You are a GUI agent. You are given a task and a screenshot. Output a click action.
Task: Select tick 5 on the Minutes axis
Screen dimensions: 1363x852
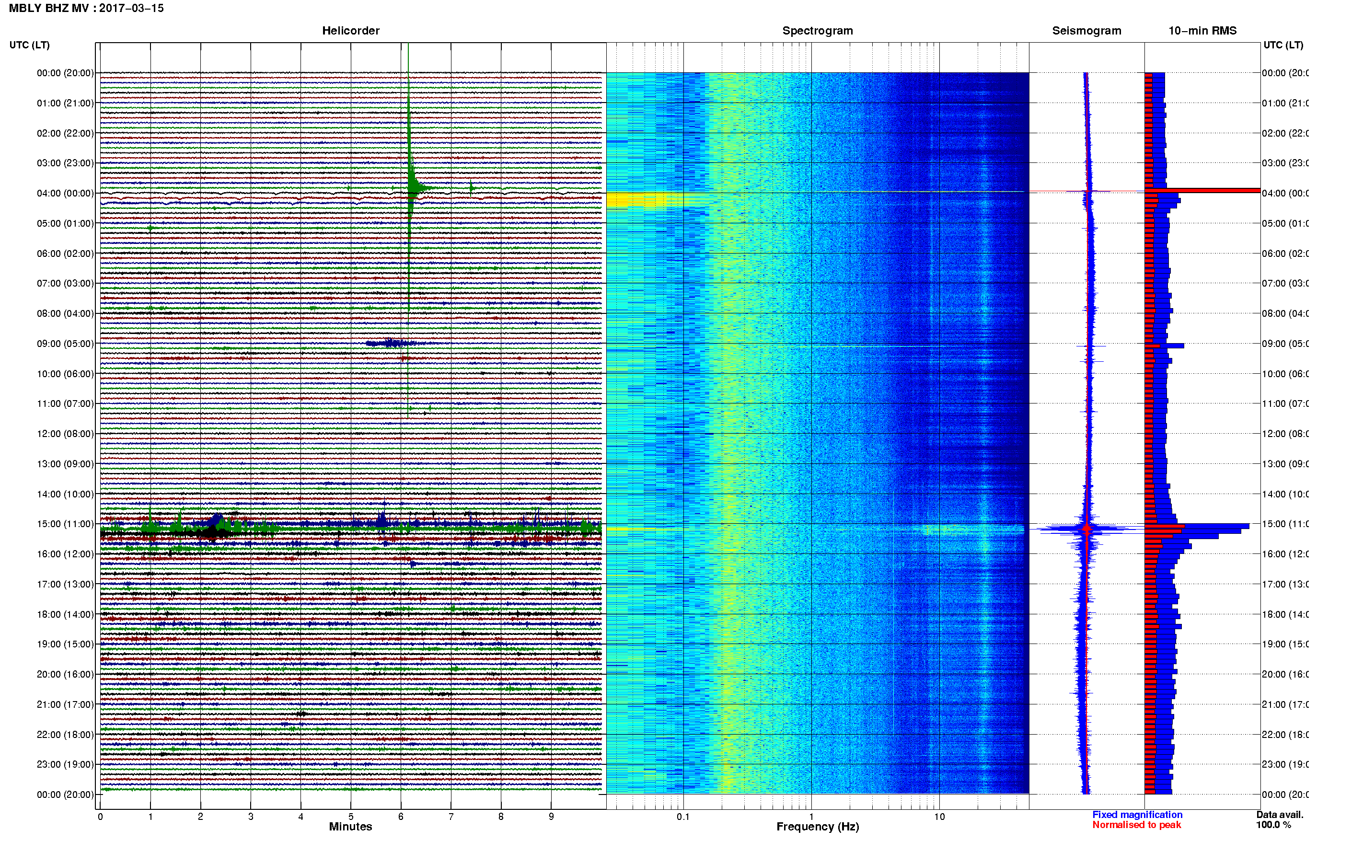[351, 817]
